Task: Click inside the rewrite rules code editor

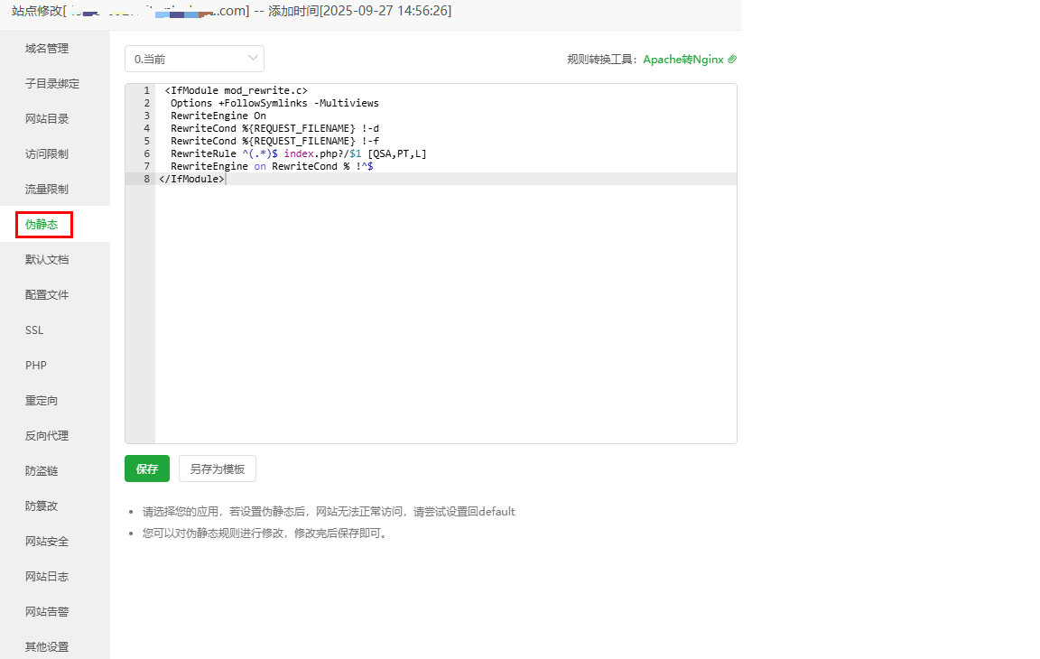Action: [445, 307]
